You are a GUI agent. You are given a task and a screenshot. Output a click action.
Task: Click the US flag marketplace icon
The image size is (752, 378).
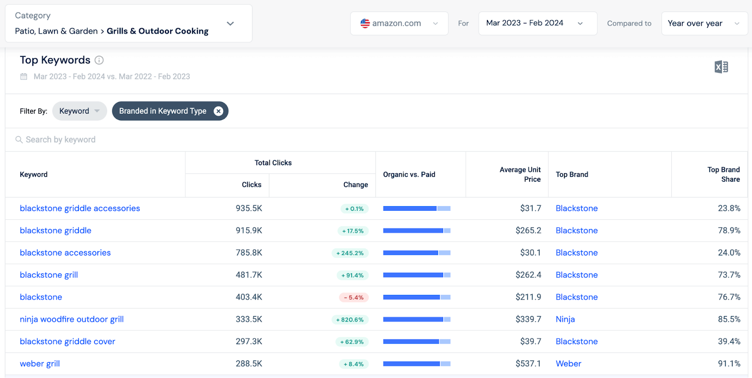[365, 23]
